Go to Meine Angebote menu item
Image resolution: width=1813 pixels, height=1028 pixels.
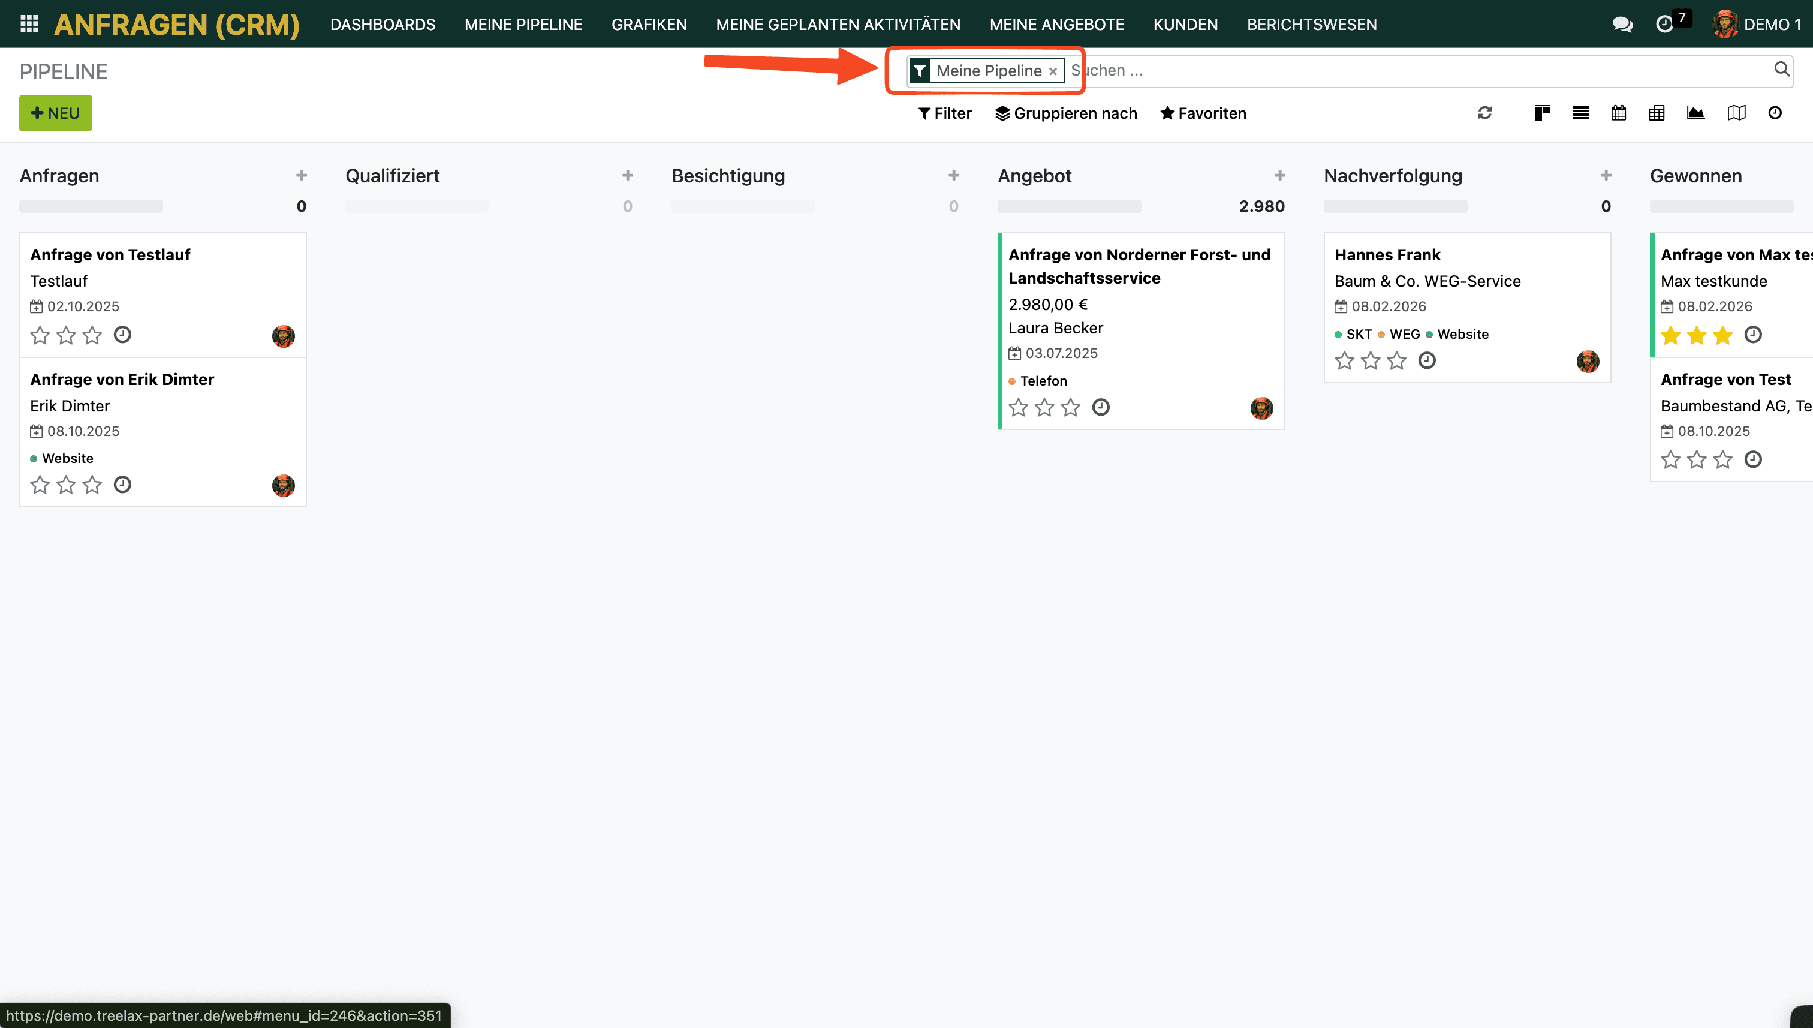(x=1056, y=24)
